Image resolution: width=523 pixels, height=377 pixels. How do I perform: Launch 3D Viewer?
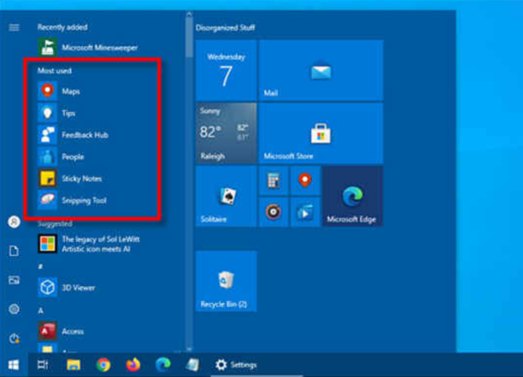click(x=67, y=288)
